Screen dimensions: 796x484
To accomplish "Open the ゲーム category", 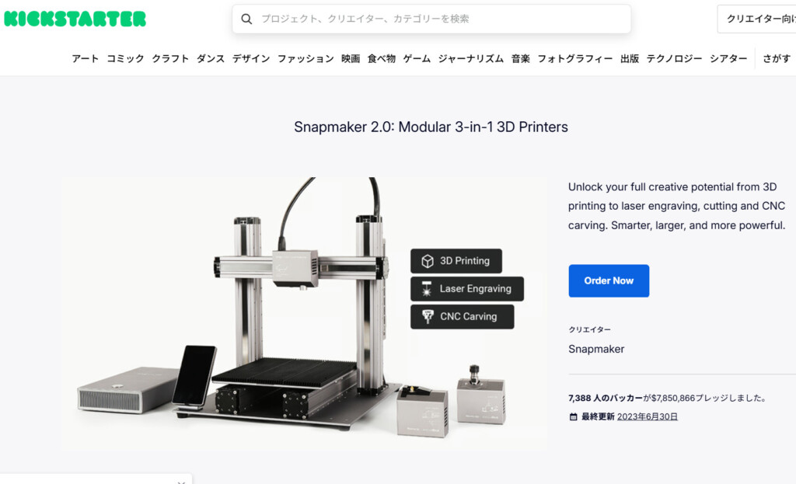I will click(x=417, y=59).
